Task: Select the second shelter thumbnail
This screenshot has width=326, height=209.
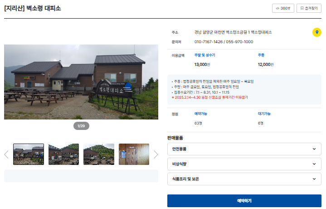Action: pos(63,154)
